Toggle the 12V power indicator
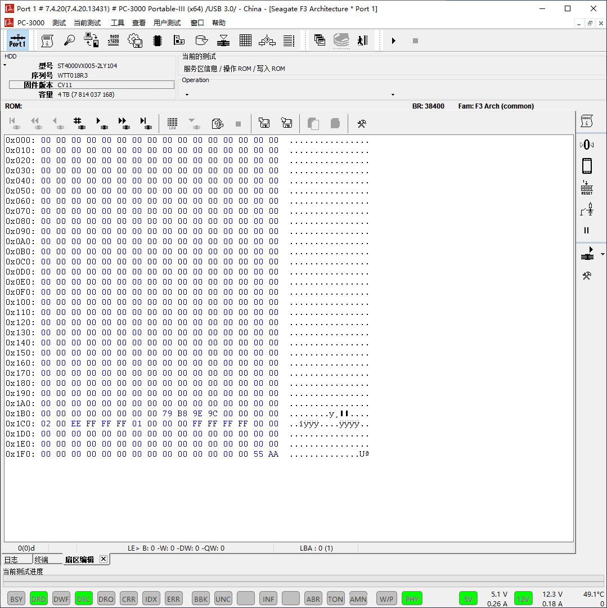 point(524,599)
